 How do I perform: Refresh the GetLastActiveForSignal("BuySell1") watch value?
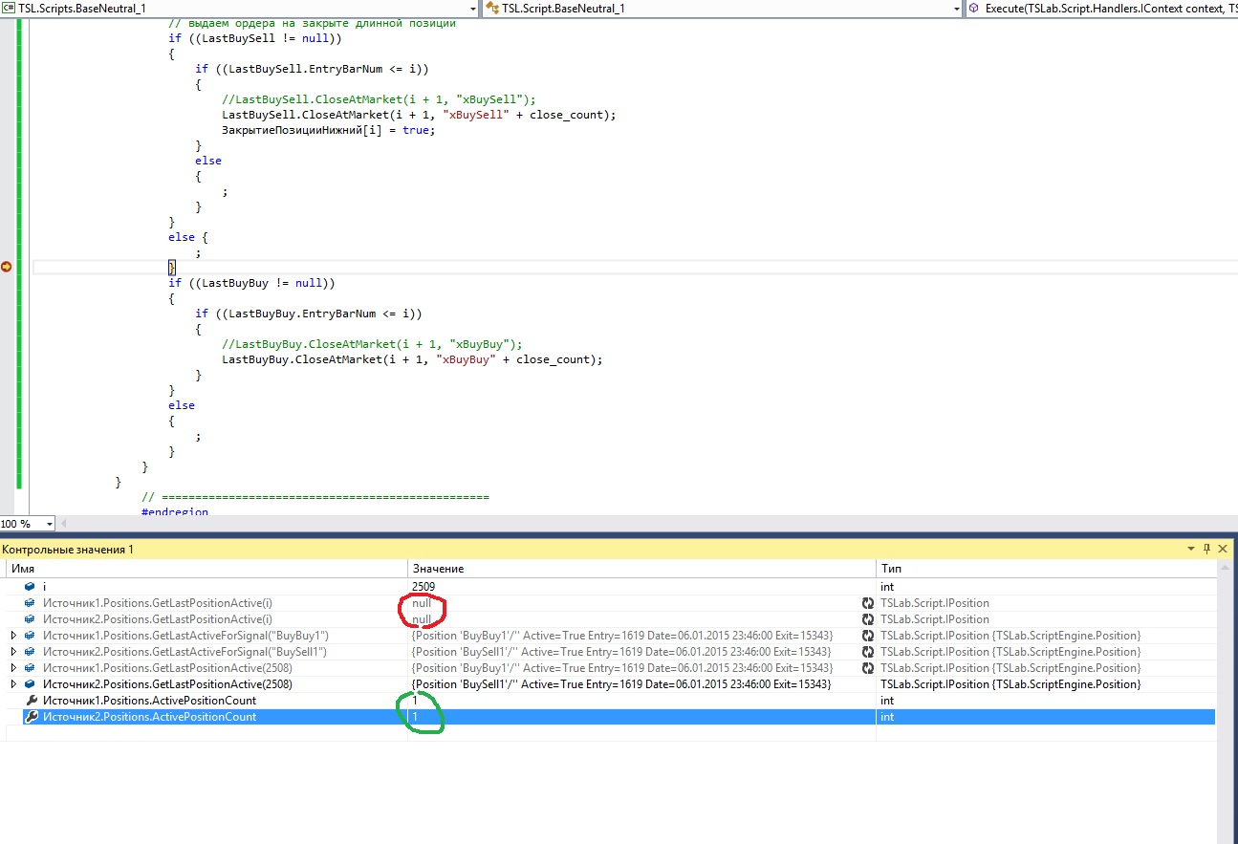868,652
